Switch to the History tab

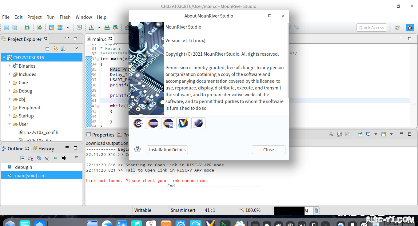tap(43, 149)
